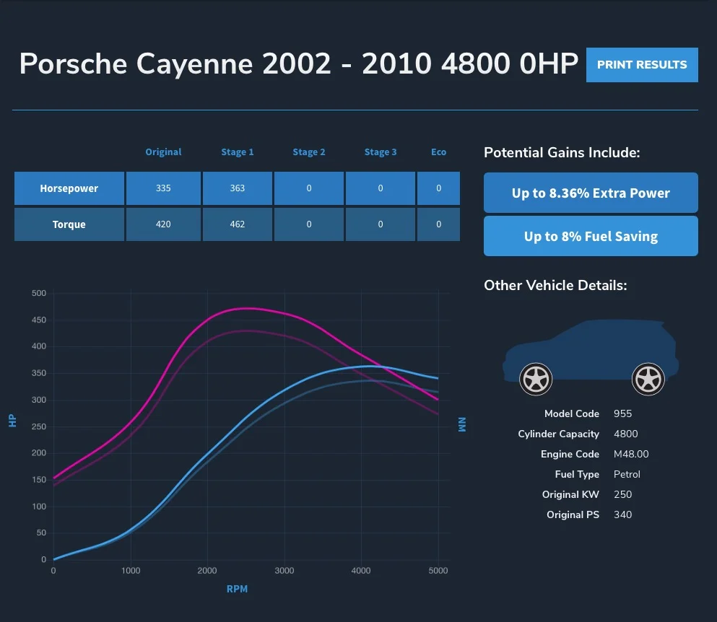Click the car silhouette image
717x622 pixels.
591,357
